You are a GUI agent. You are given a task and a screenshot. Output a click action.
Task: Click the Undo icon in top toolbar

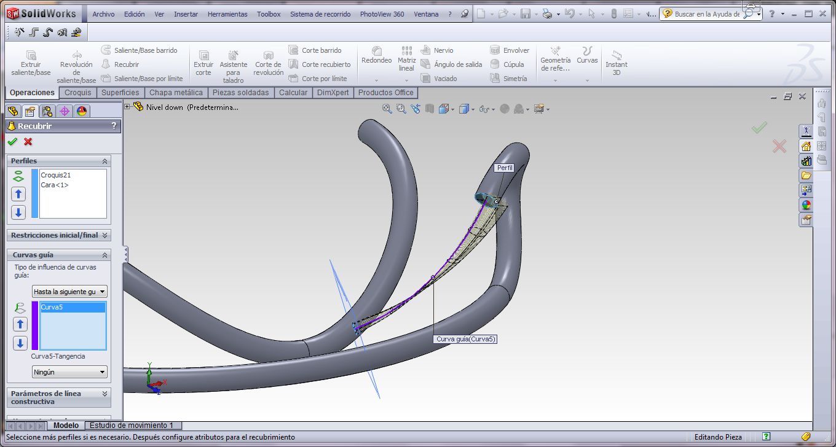coord(569,14)
